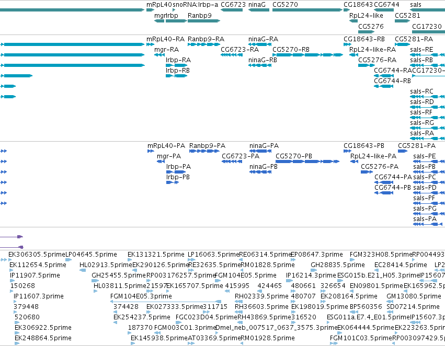
Task: Click the ninaG-PB protein label
Action: coord(264,167)
